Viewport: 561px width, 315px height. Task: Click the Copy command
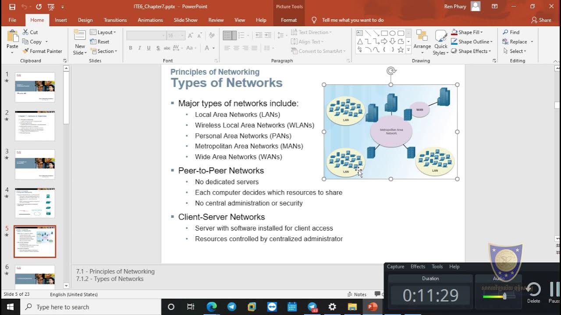click(x=32, y=42)
